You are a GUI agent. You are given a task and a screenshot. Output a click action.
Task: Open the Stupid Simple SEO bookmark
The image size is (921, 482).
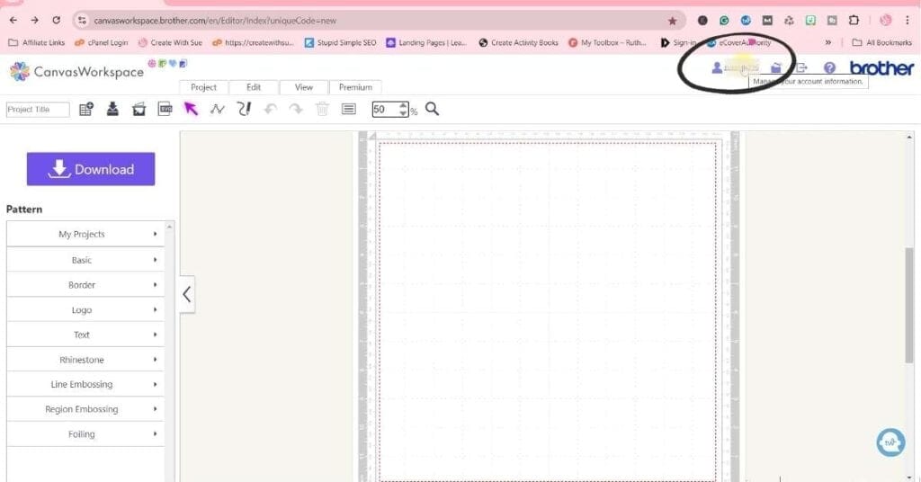coord(340,43)
